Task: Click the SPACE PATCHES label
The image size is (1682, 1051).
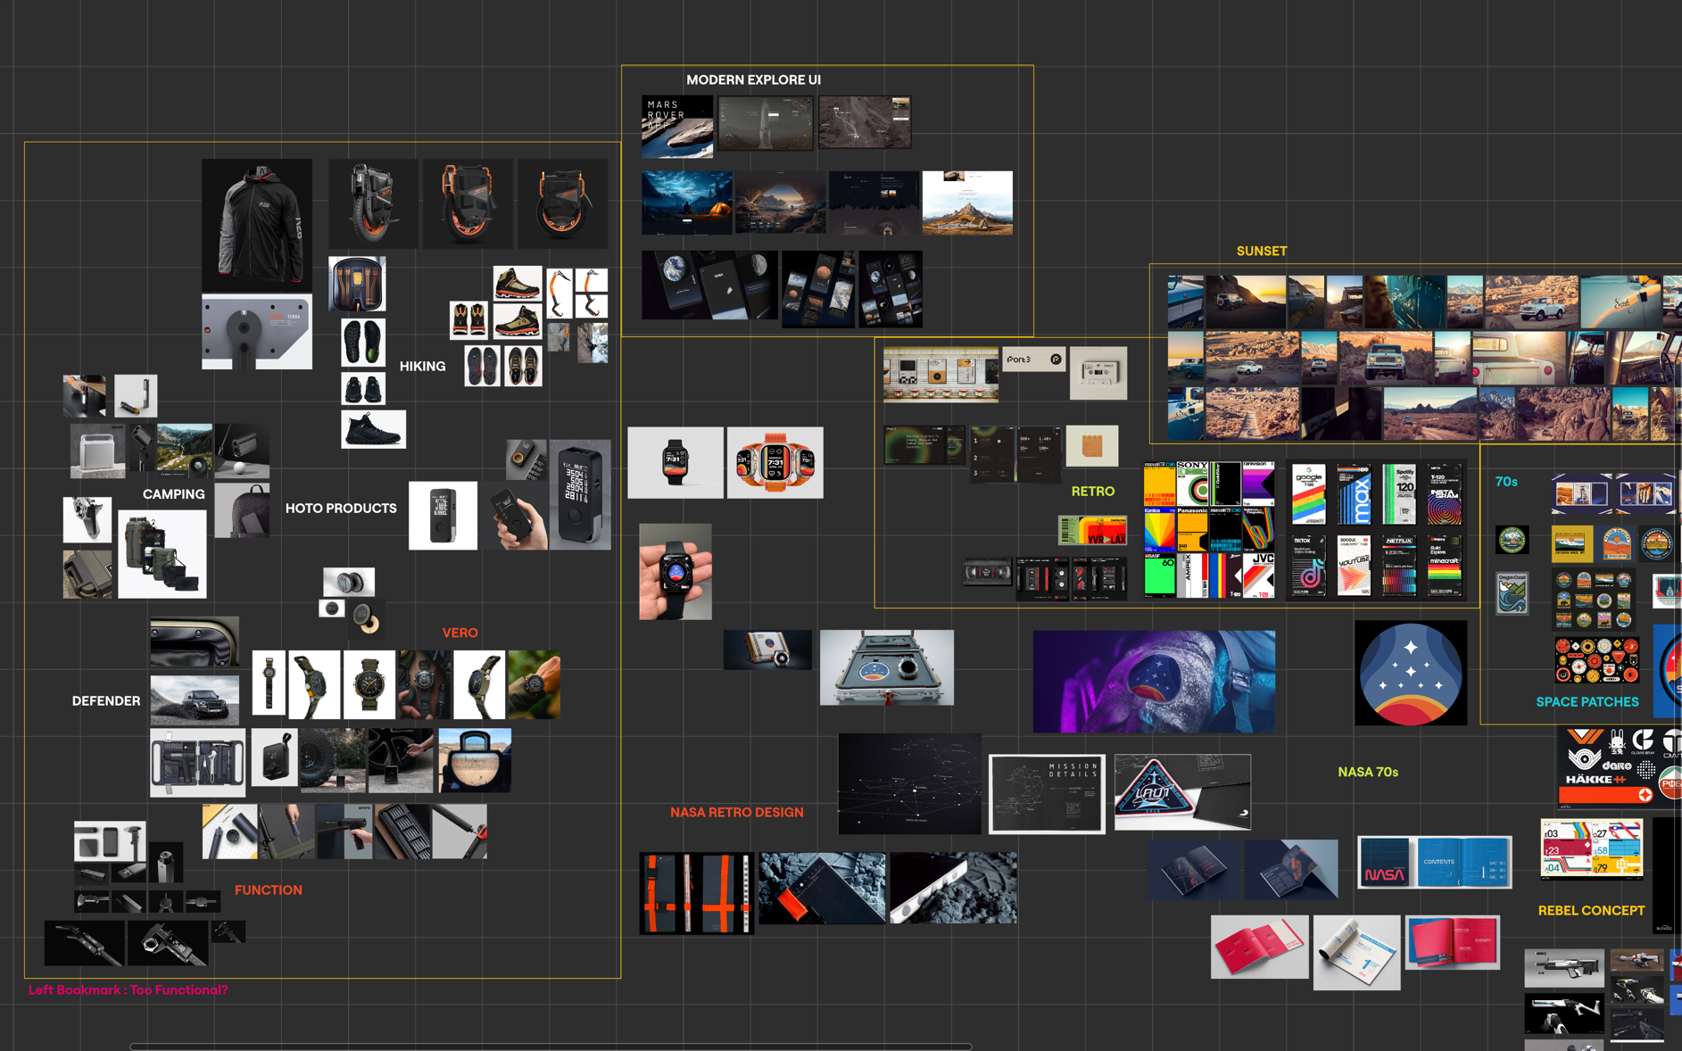Action: pyautogui.click(x=1587, y=702)
